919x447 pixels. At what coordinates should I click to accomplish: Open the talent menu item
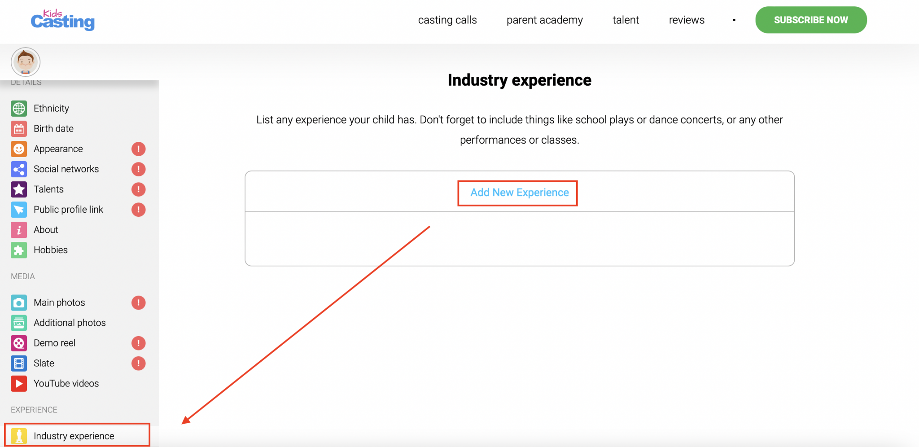(626, 20)
